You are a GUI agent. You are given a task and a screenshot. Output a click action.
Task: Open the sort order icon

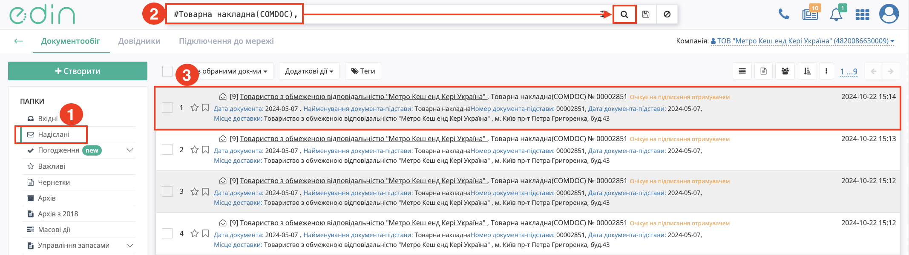[807, 71]
